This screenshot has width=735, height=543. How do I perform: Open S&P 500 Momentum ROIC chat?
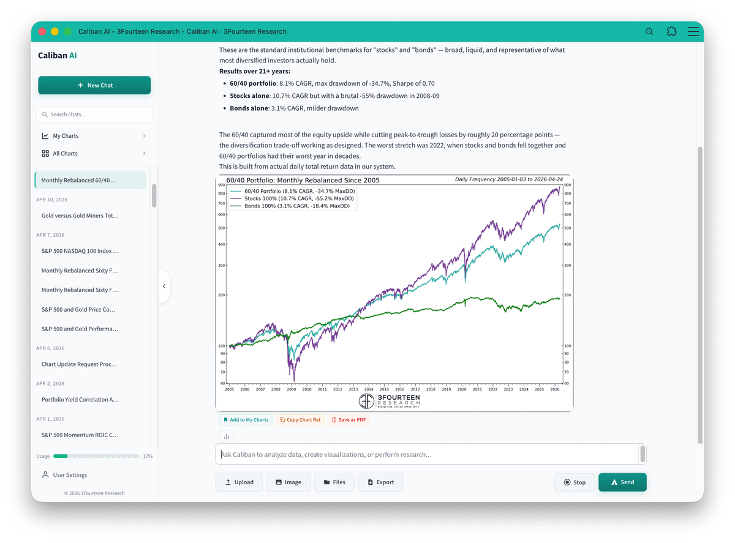click(91, 435)
